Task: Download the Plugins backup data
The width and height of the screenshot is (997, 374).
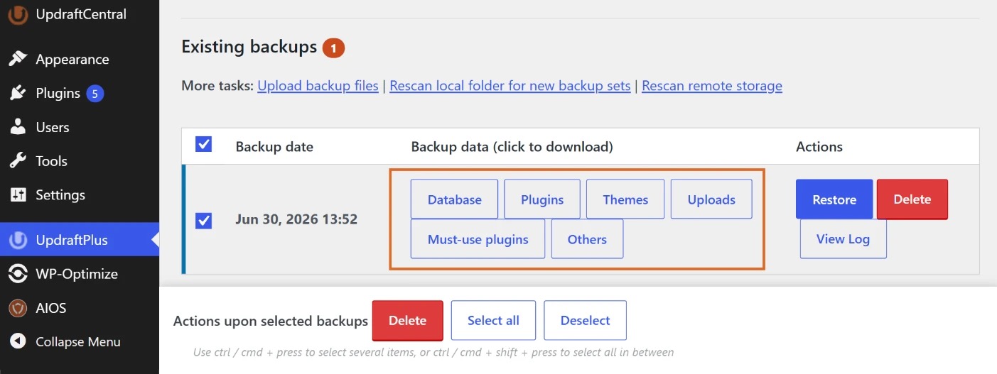Action: (542, 199)
